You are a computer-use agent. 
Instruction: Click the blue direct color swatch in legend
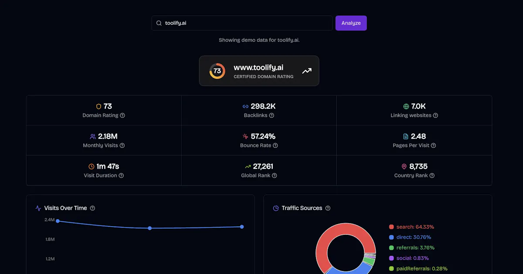(x=391, y=237)
